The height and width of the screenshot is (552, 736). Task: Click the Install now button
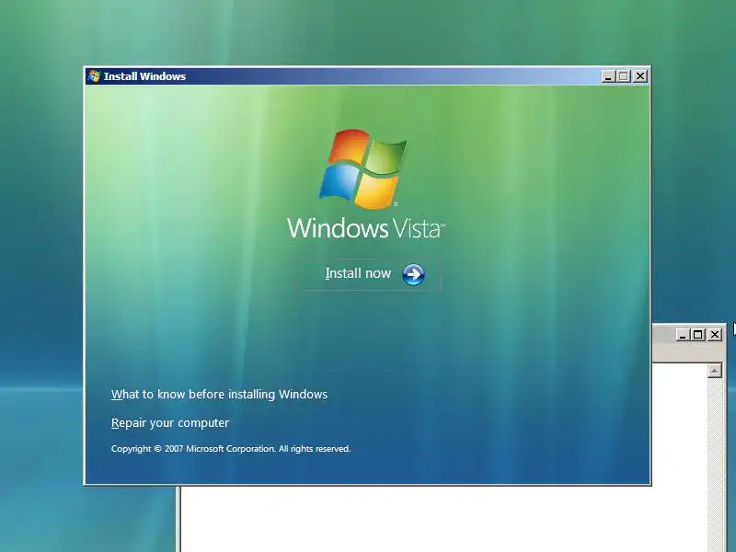[x=367, y=274]
